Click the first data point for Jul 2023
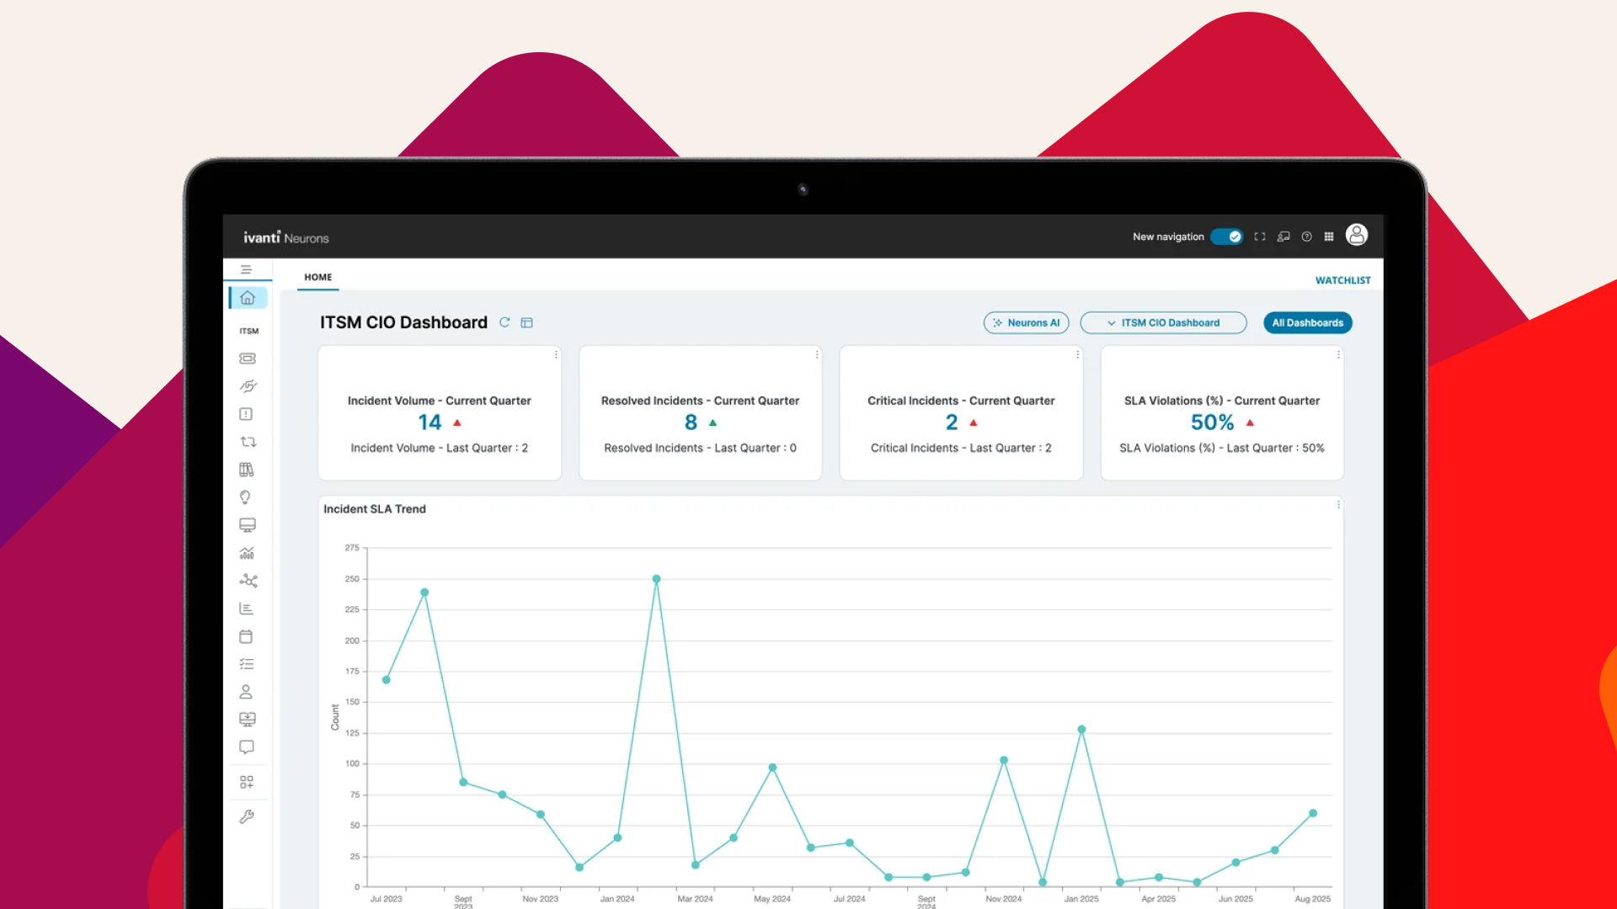 click(387, 680)
